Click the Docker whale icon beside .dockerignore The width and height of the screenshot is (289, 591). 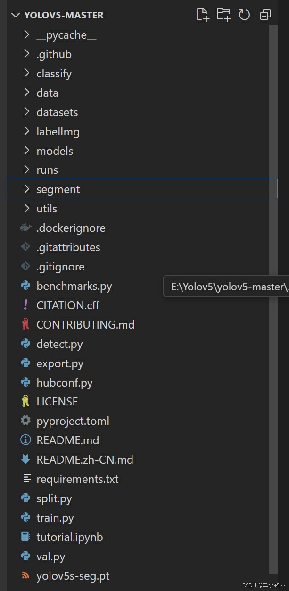(x=25, y=228)
